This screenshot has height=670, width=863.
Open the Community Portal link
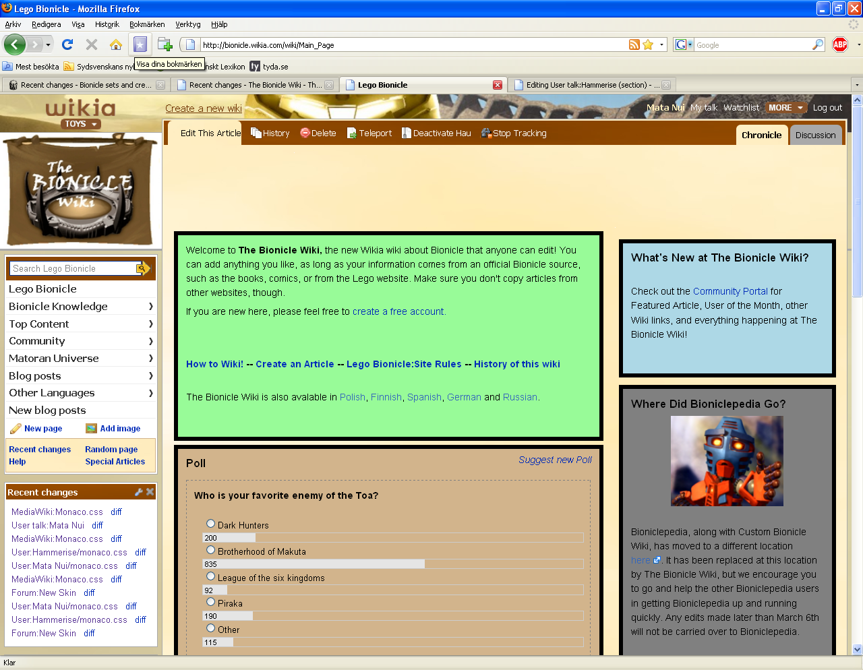click(730, 291)
